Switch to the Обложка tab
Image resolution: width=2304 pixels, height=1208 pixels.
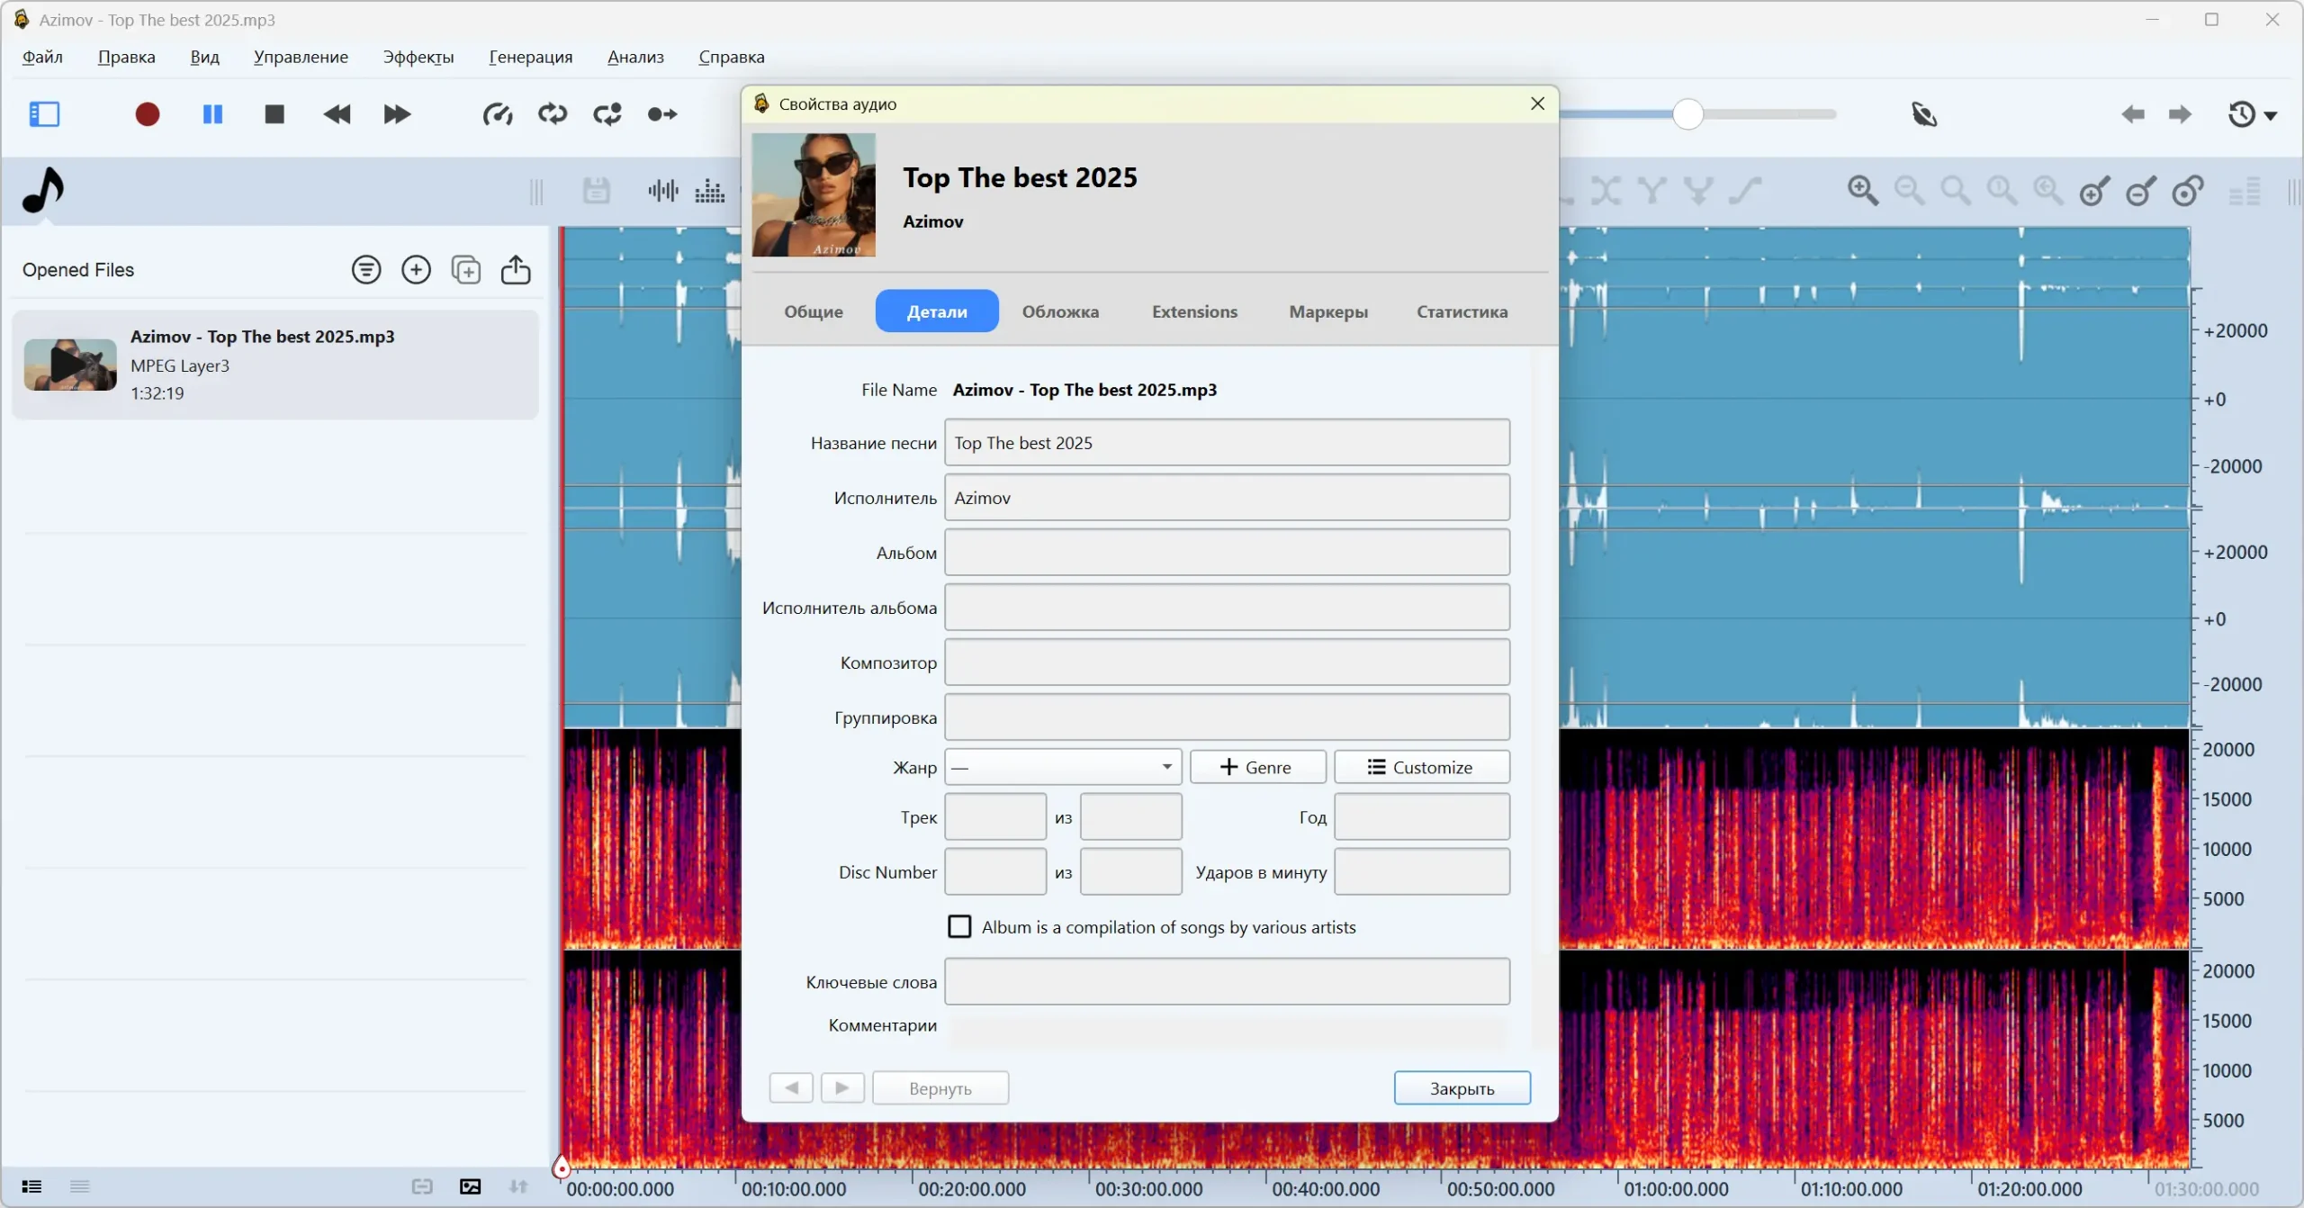coord(1060,311)
